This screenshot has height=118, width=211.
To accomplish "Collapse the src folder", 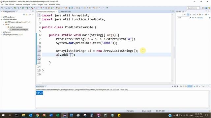I will click(x=4, y=25).
